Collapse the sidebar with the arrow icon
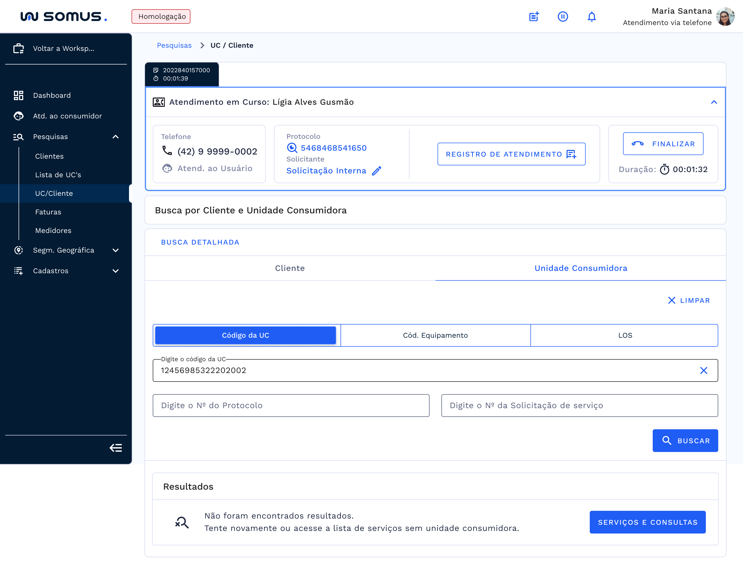 point(116,448)
